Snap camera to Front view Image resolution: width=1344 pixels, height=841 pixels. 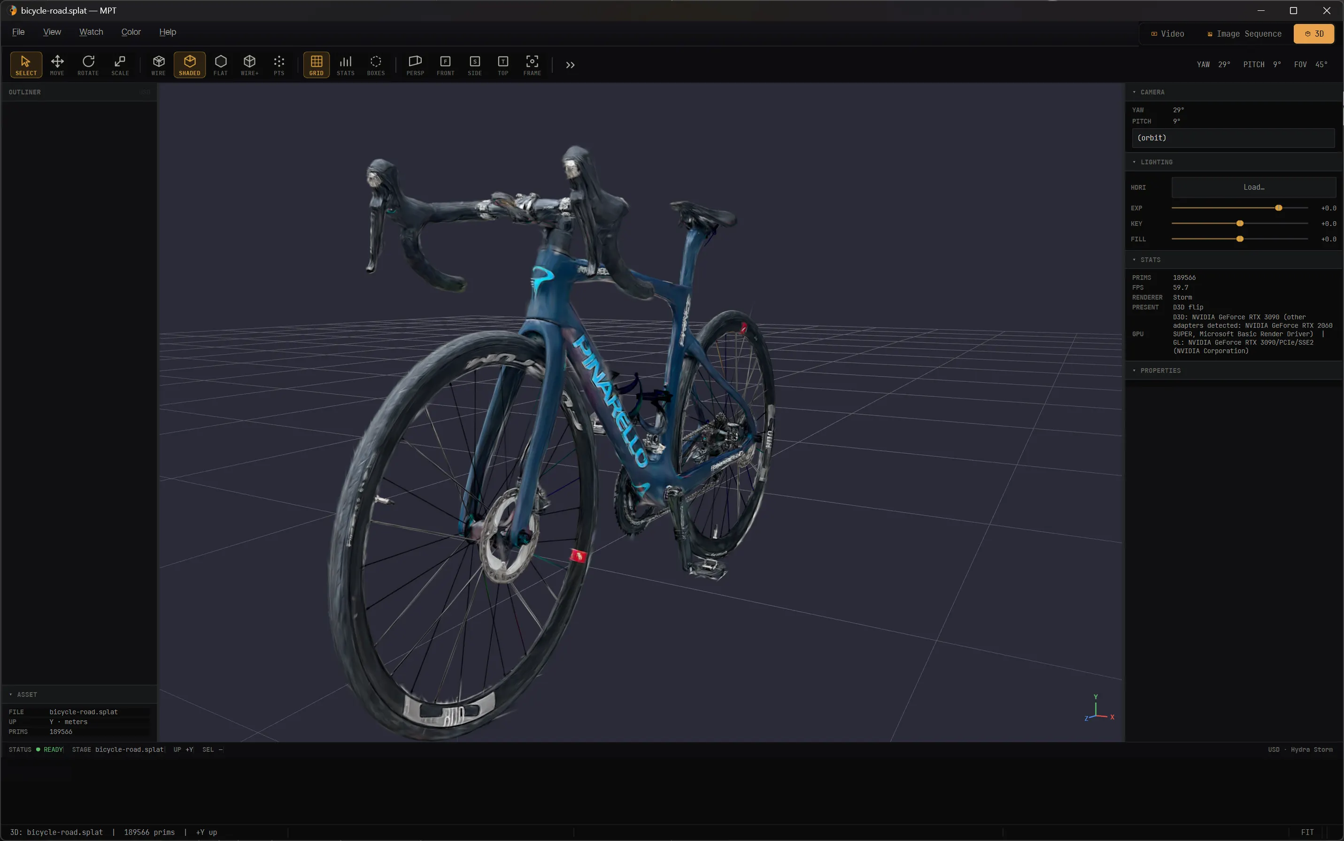point(445,65)
